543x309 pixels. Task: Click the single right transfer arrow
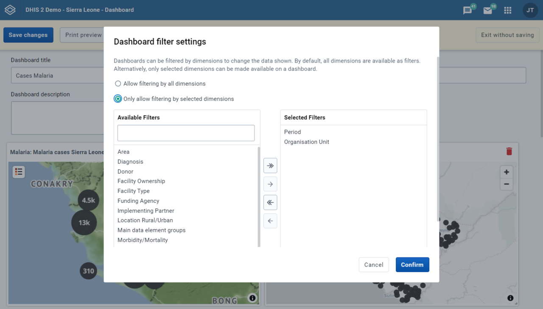point(270,184)
